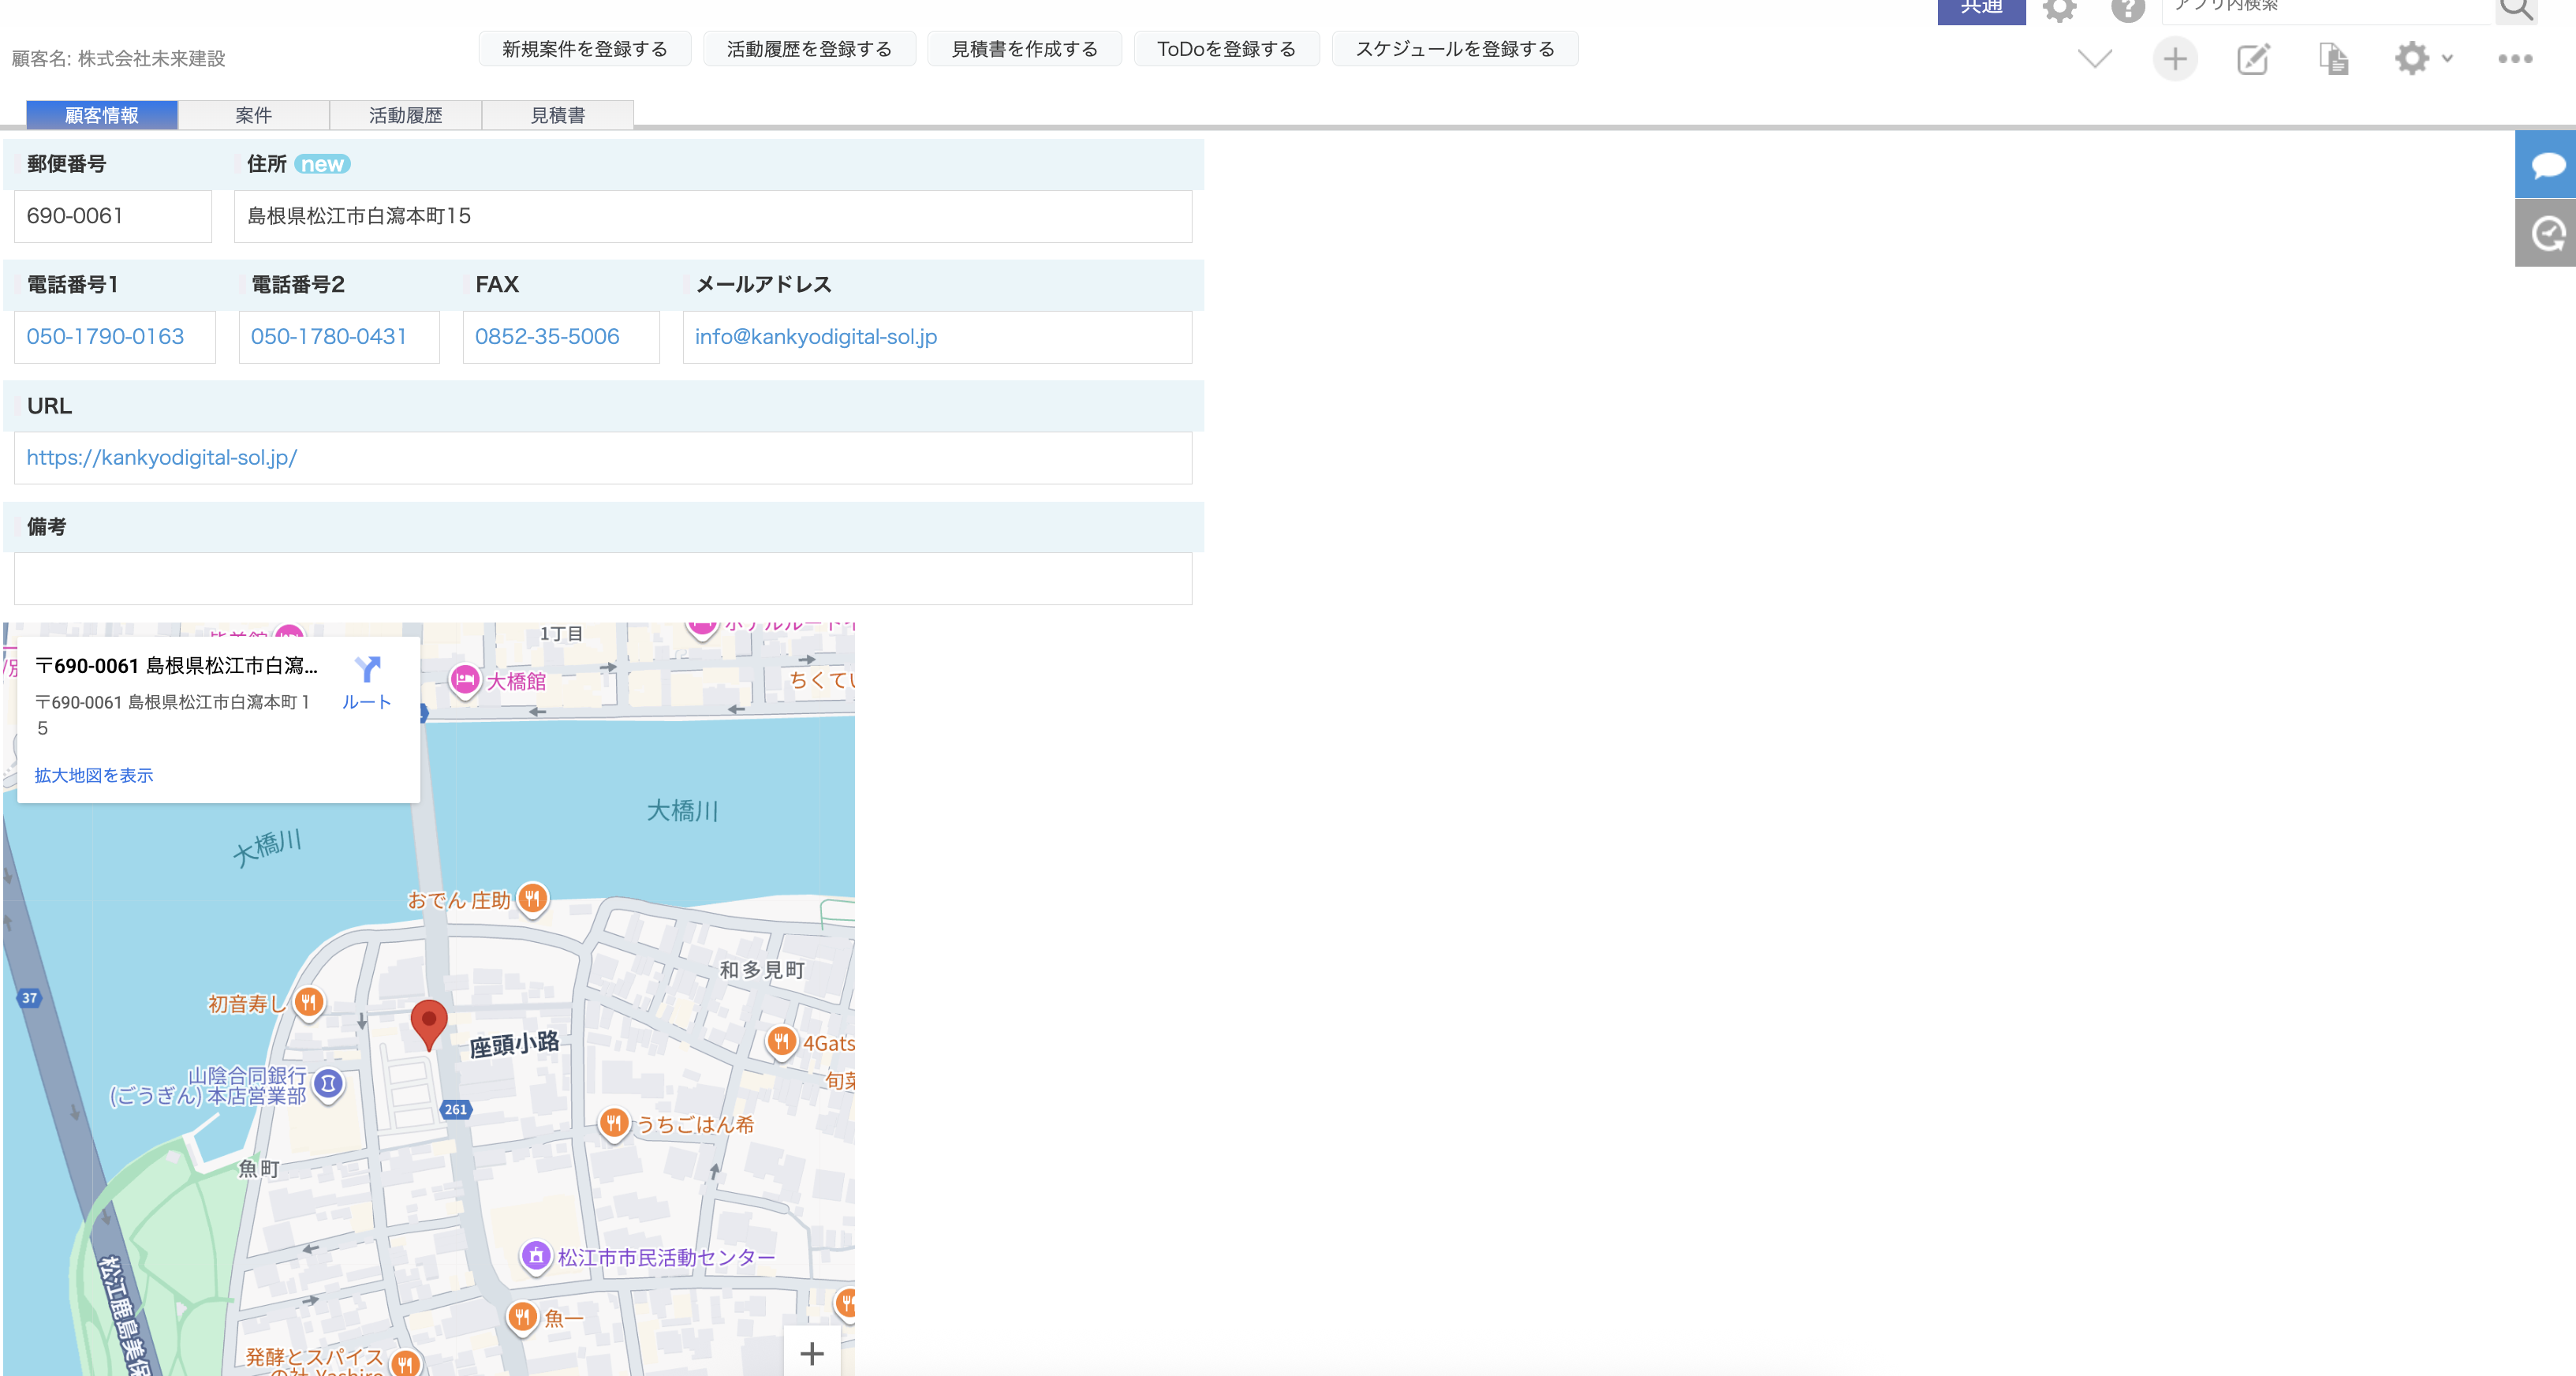2576x1376 pixels.
Task: Click the 発酵とスパイス restaurant marker
Action: click(405, 1361)
